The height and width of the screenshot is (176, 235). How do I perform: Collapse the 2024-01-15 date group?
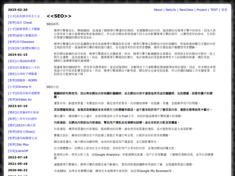point(18,55)
